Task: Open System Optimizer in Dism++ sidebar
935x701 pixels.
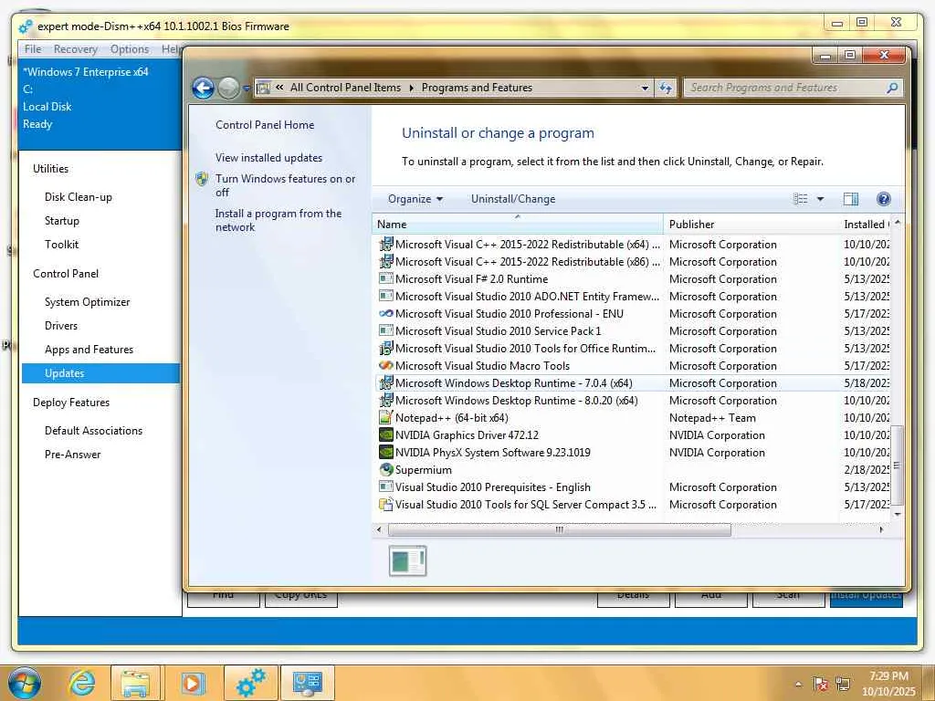Action: (87, 301)
